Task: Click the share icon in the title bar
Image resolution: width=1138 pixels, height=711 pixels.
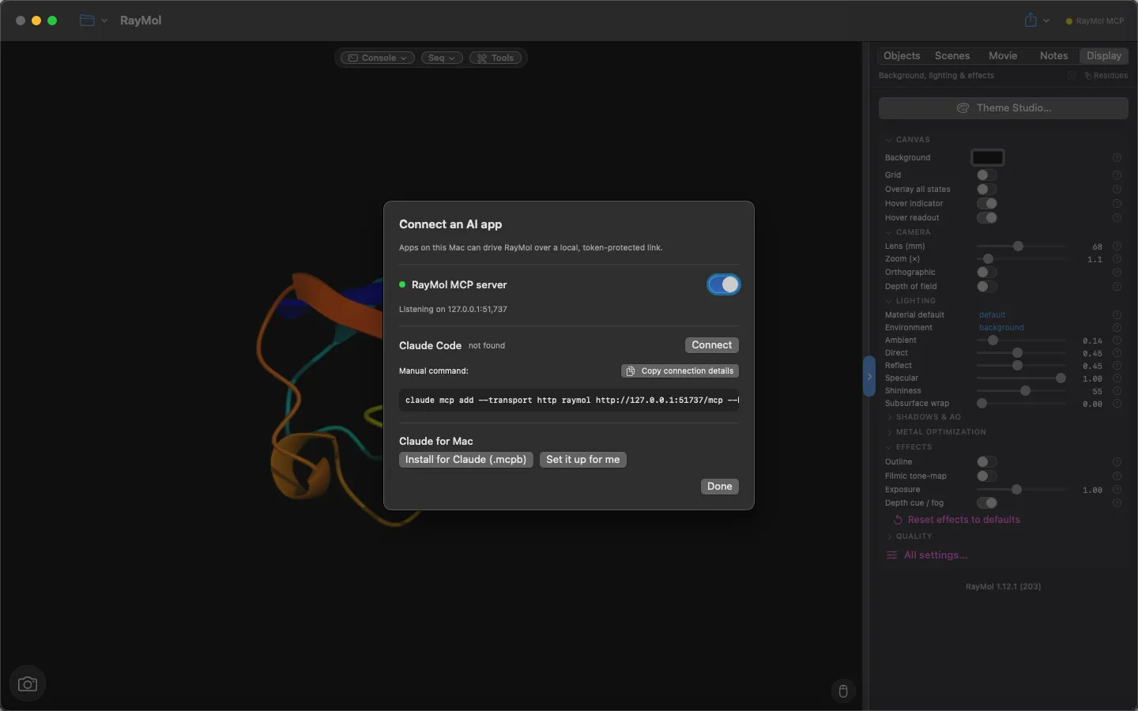Action: pos(1031,21)
